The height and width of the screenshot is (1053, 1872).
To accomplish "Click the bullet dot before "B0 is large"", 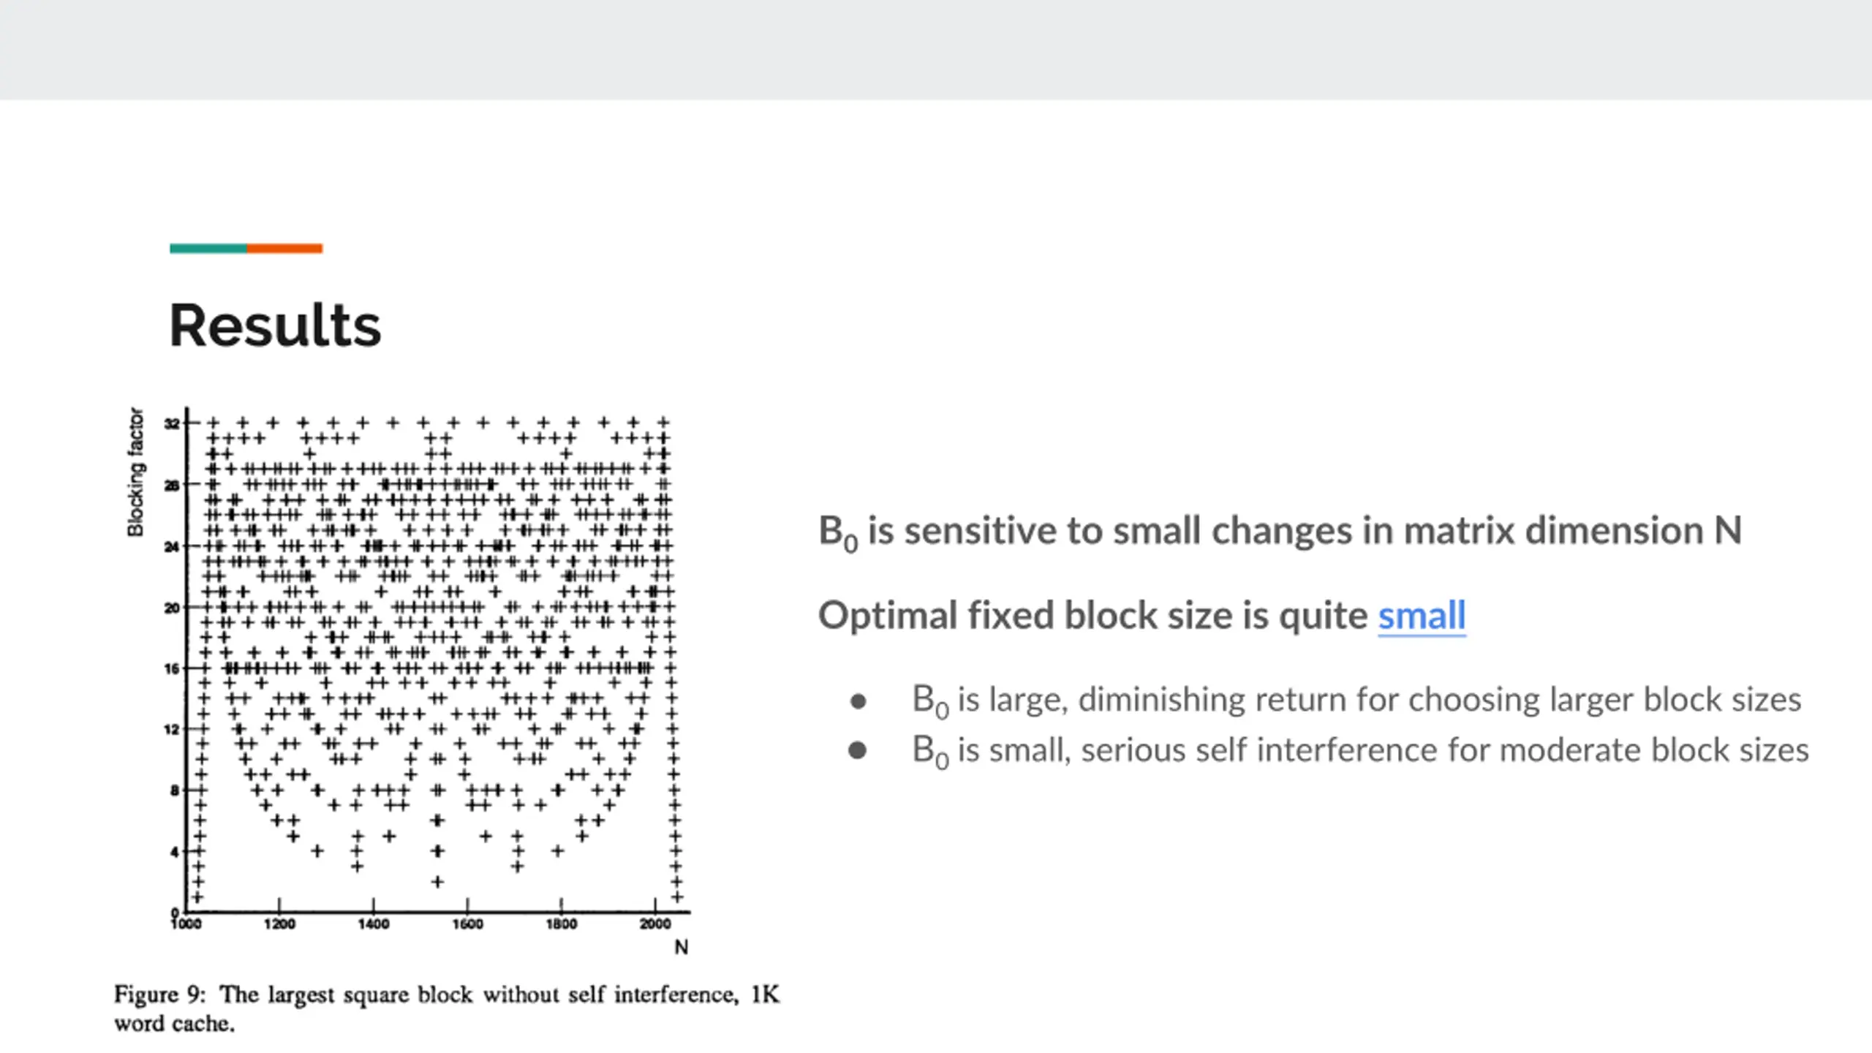I will click(858, 702).
